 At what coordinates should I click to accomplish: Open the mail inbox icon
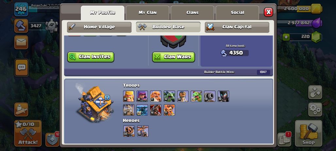(x=21, y=42)
